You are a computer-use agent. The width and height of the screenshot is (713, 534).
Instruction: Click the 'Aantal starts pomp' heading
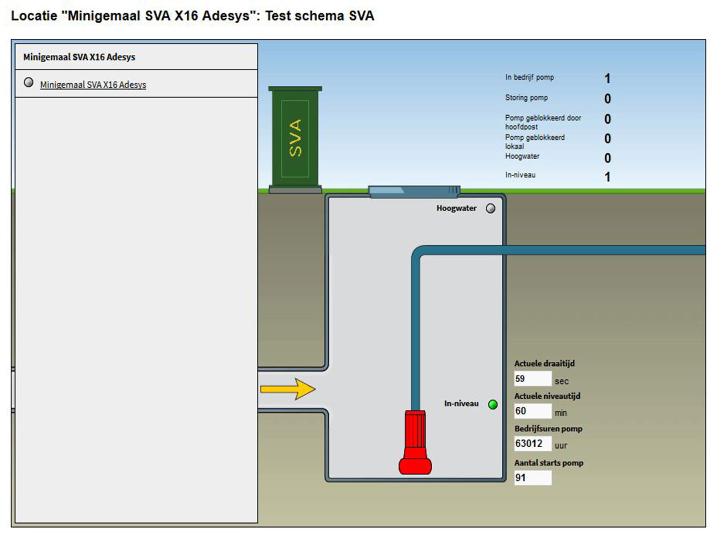pos(549,463)
